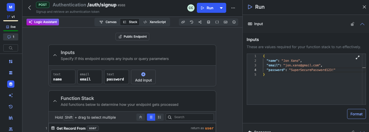Viewport: 369px width, 132px height.
Task: Open sidebar search box
Action: tap(11, 48)
